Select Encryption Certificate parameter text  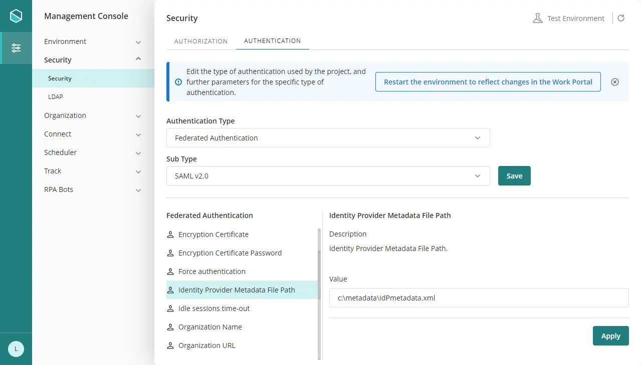click(213, 234)
